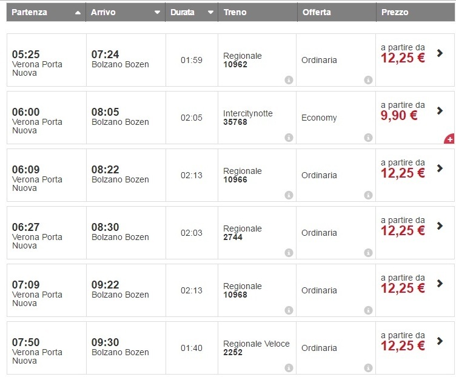Open offer info icon in 07:09 row
Viewport: 456px width, 377px height.
click(368, 310)
